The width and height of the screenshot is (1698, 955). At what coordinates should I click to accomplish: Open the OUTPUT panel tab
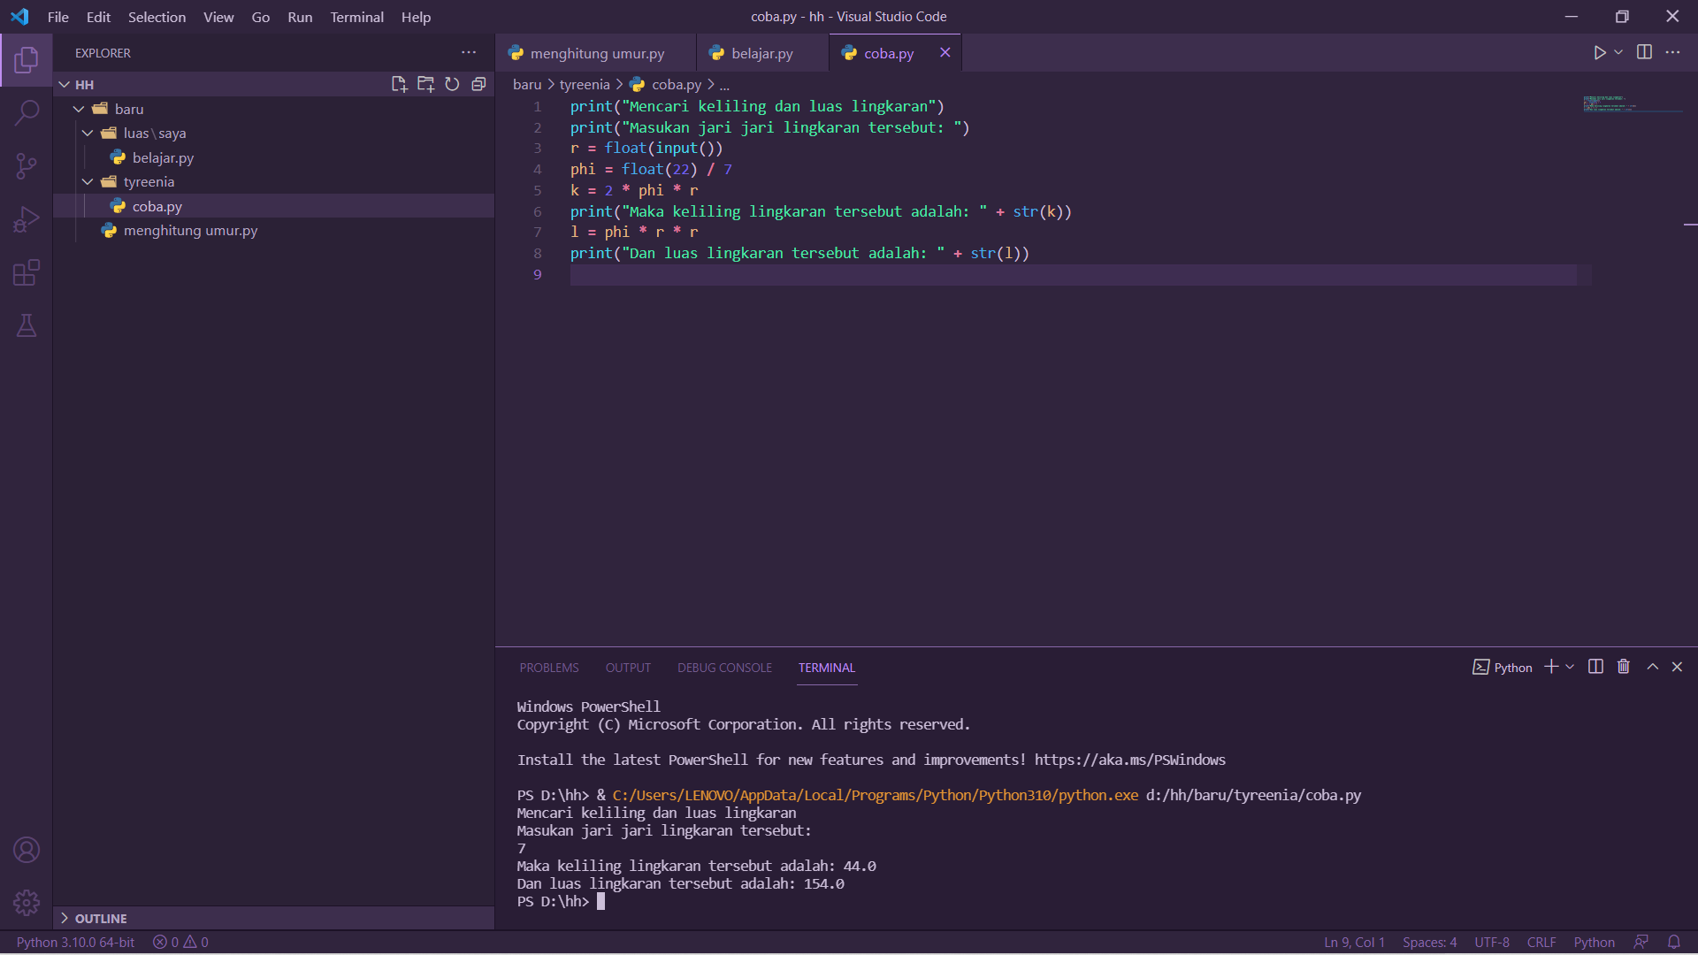pyautogui.click(x=628, y=668)
